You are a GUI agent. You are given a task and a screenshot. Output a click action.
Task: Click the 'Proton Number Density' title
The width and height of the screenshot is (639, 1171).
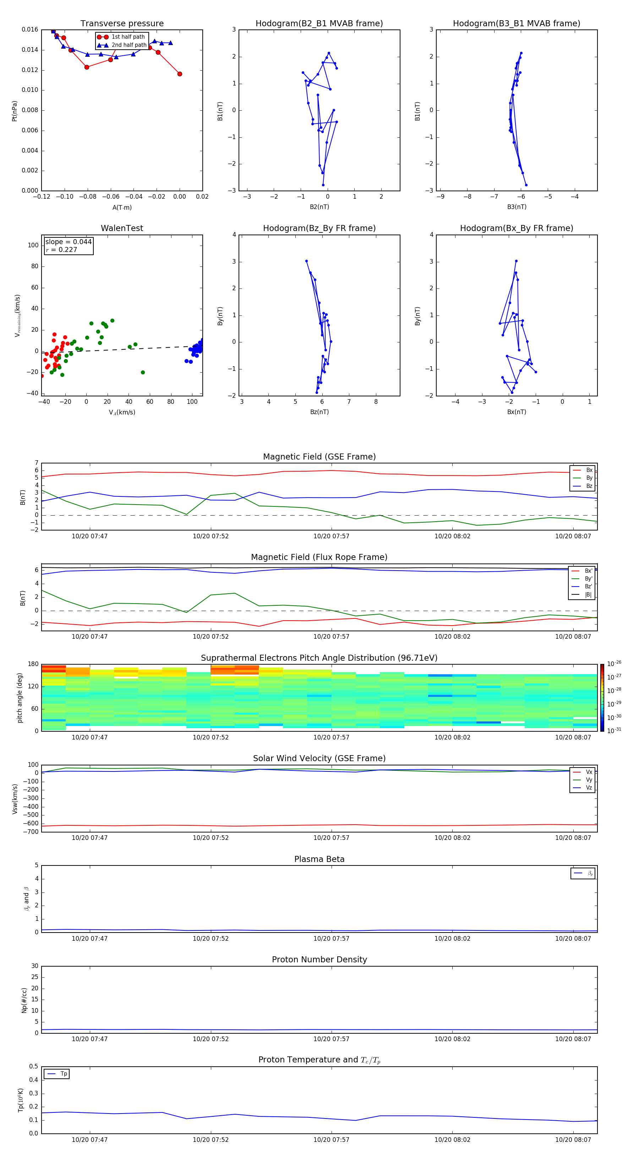(x=319, y=960)
